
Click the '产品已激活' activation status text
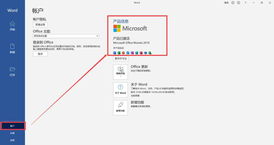point(121,38)
